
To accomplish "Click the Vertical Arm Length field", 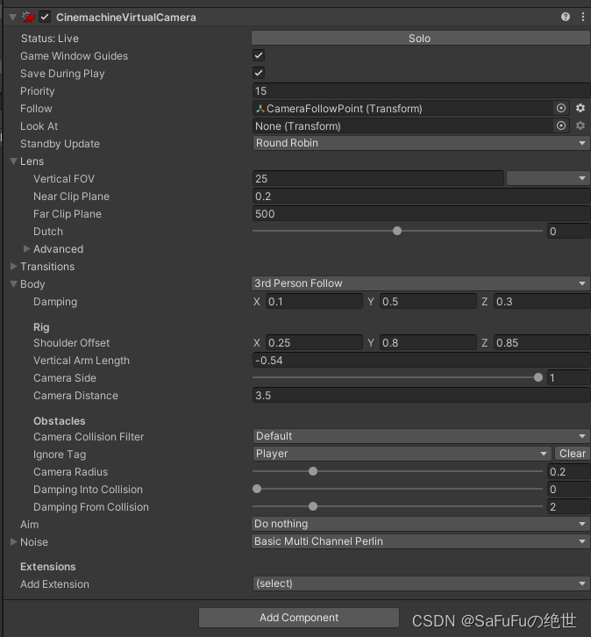I will [x=422, y=360].
